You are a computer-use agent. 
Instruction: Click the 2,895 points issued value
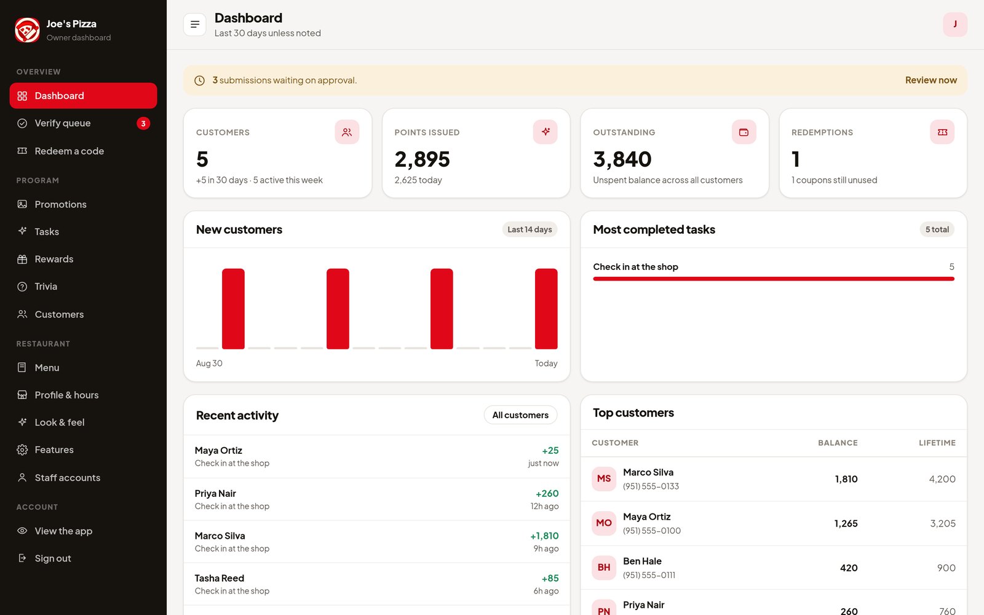click(x=423, y=159)
